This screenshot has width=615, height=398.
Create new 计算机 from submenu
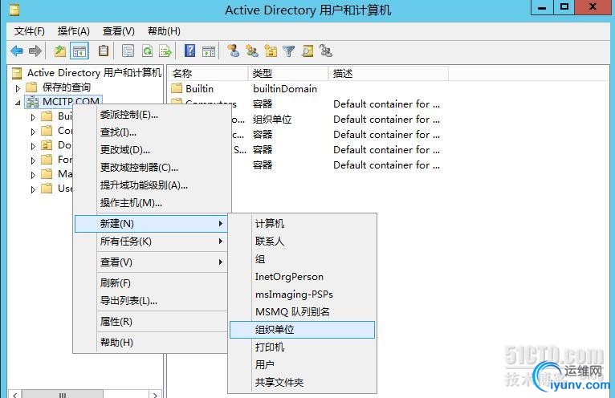(302, 224)
